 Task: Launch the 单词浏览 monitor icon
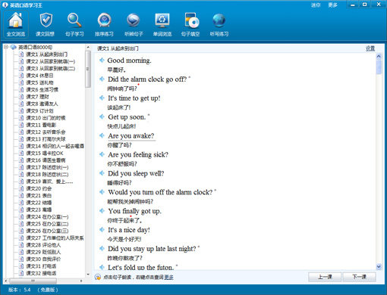[x=162, y=24]
